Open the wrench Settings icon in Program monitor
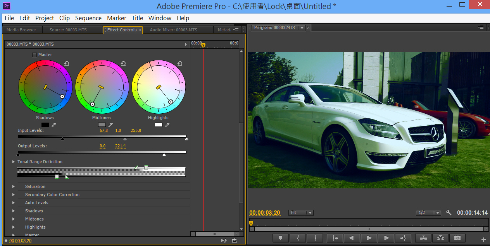Viewport: 490px width, 246px height. (449, 213)
